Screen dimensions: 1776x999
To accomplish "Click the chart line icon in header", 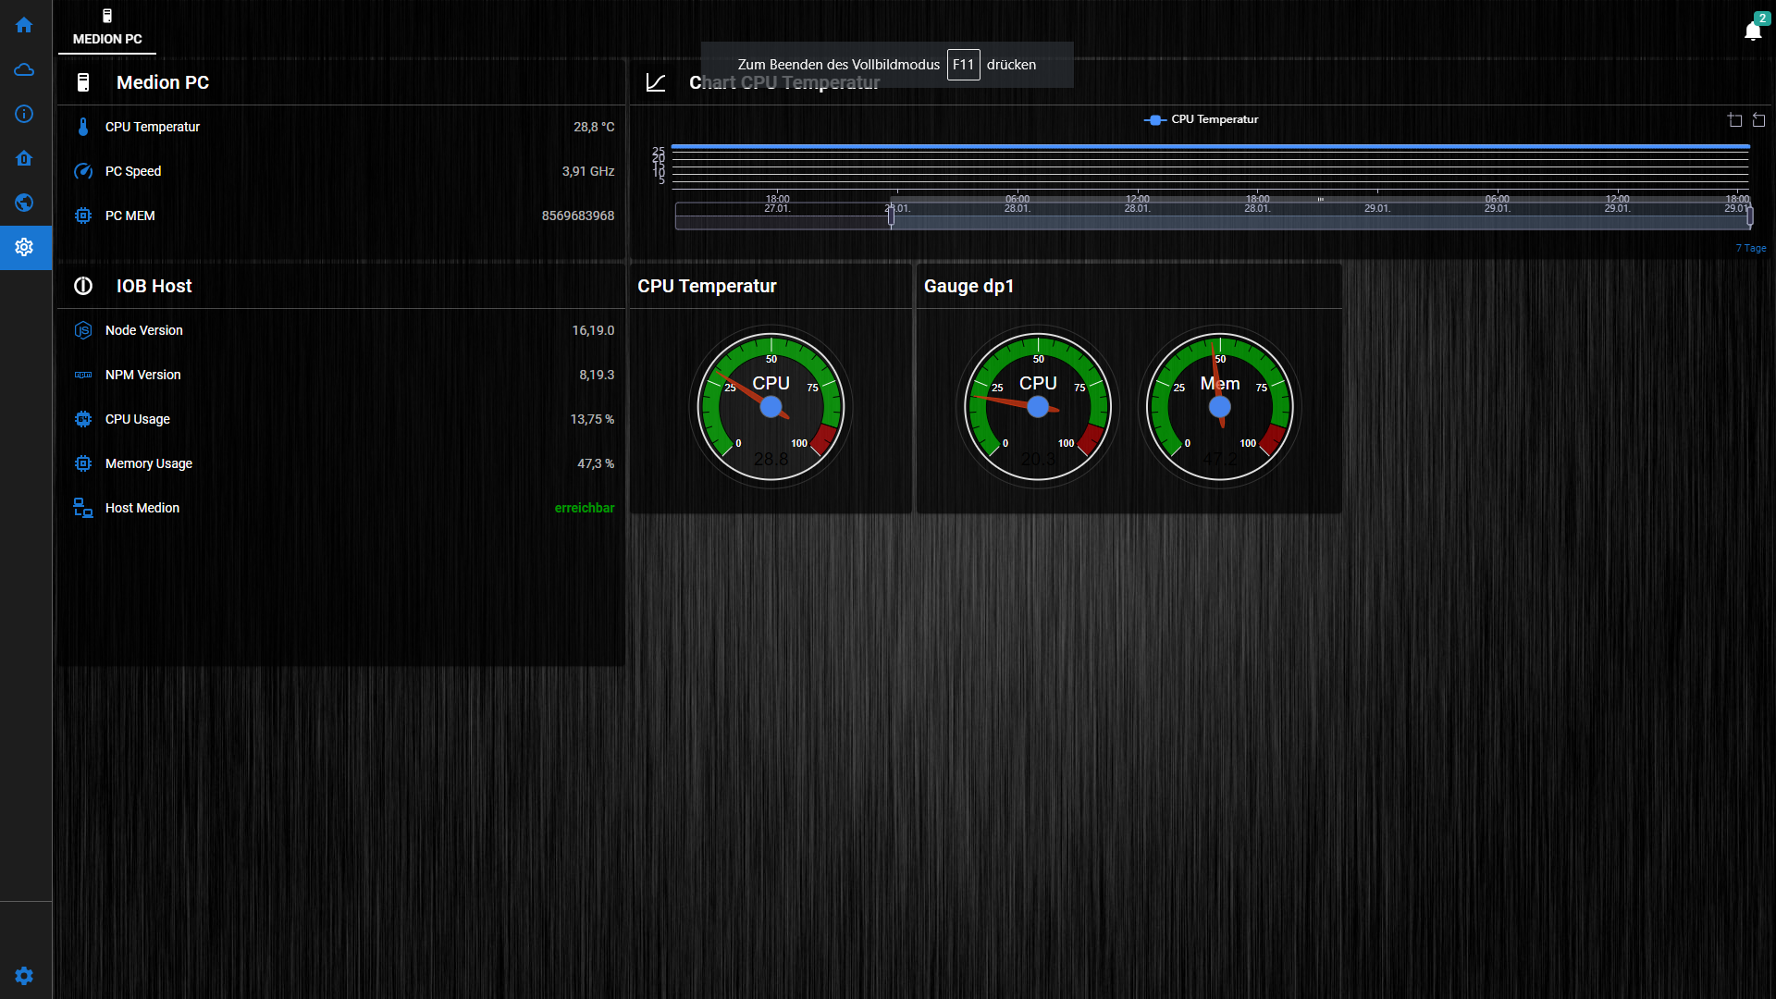I will pyautogui.click(x=656, y=82).
